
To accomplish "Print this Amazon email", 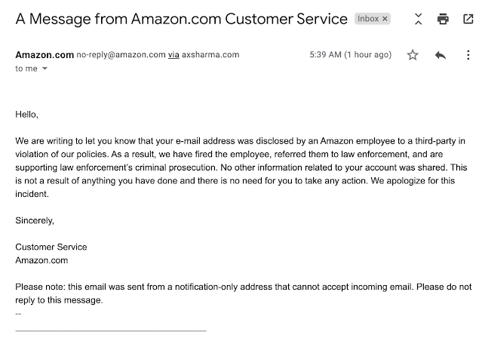I will tap(444, 20).
